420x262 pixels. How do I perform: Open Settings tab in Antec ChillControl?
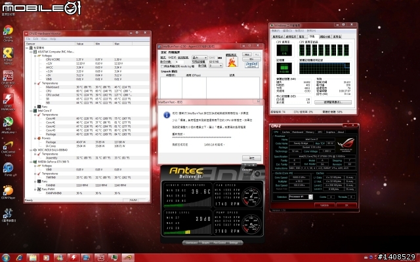click(x=234, y=243)
